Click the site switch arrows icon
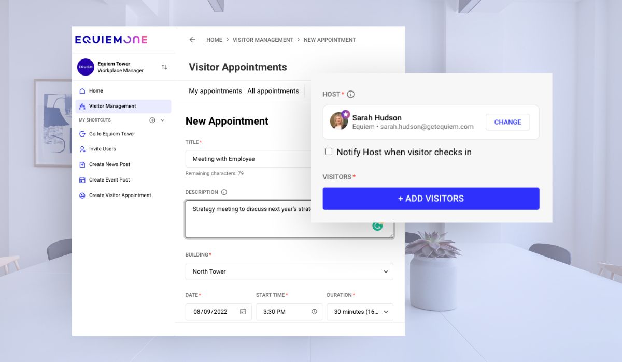The image size is (622, 362). click(x=164, y=67)
